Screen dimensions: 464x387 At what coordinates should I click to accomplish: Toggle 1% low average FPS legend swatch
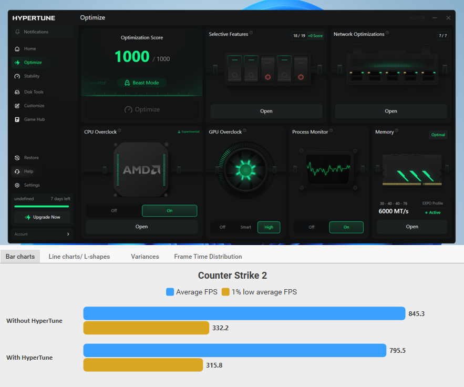[225, 292]
